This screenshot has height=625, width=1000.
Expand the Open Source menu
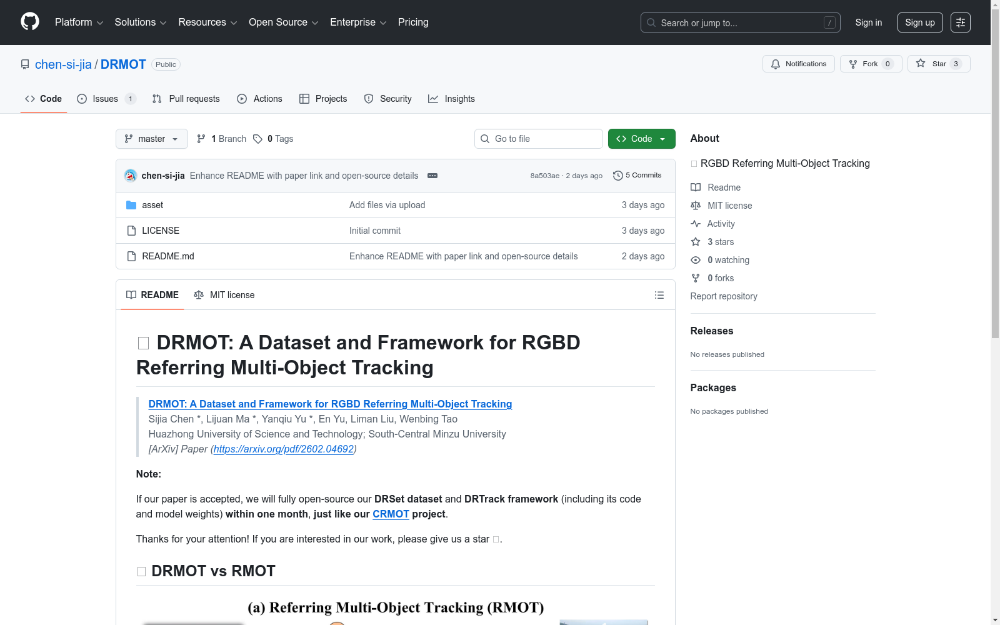click(x=284, y=22)
